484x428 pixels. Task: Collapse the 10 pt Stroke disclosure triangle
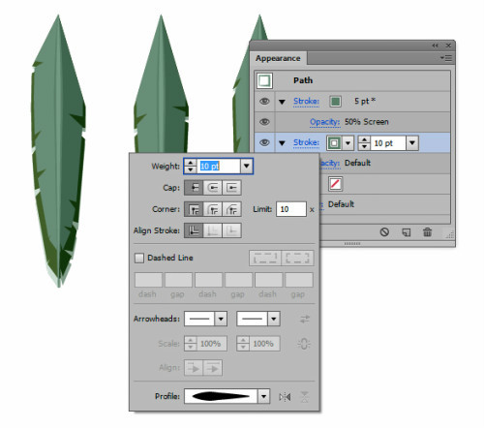pyautogui.click(x=282, y=143)
